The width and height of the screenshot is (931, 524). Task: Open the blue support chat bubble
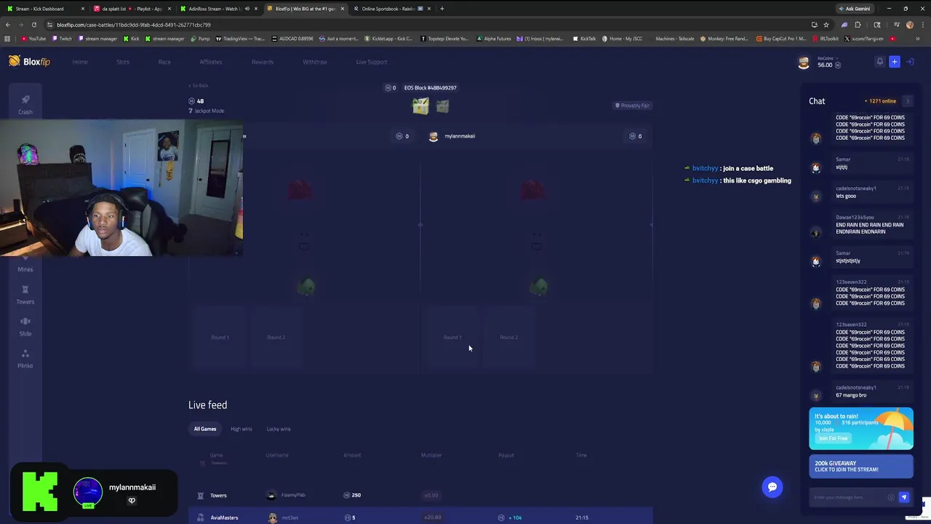(x=772, y=487)
